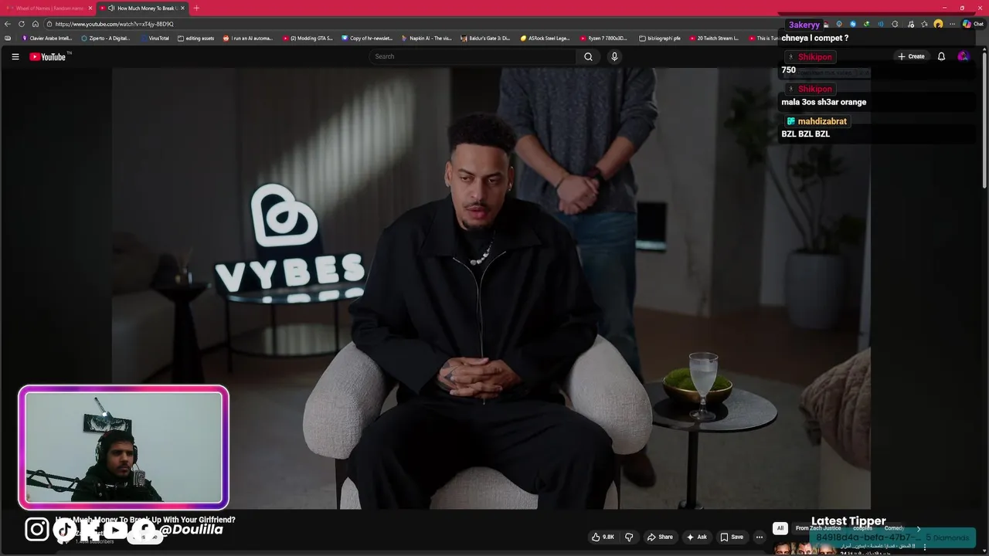Click the magnifier search button
Screen dimensions: 989x556
pyautogui.click(x=588, y=56)
